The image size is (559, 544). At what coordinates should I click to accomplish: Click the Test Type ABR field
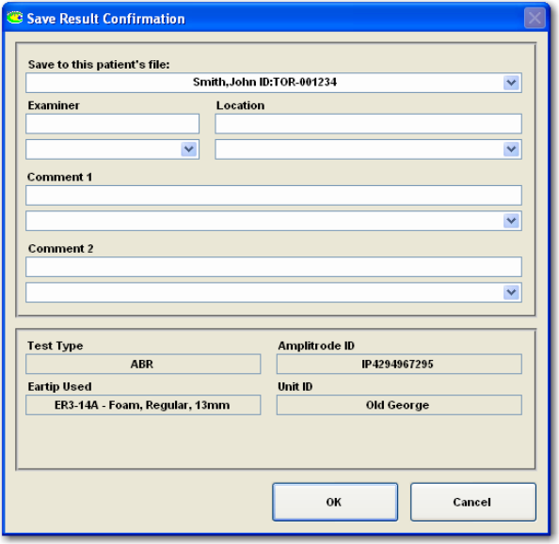(143, 364)
